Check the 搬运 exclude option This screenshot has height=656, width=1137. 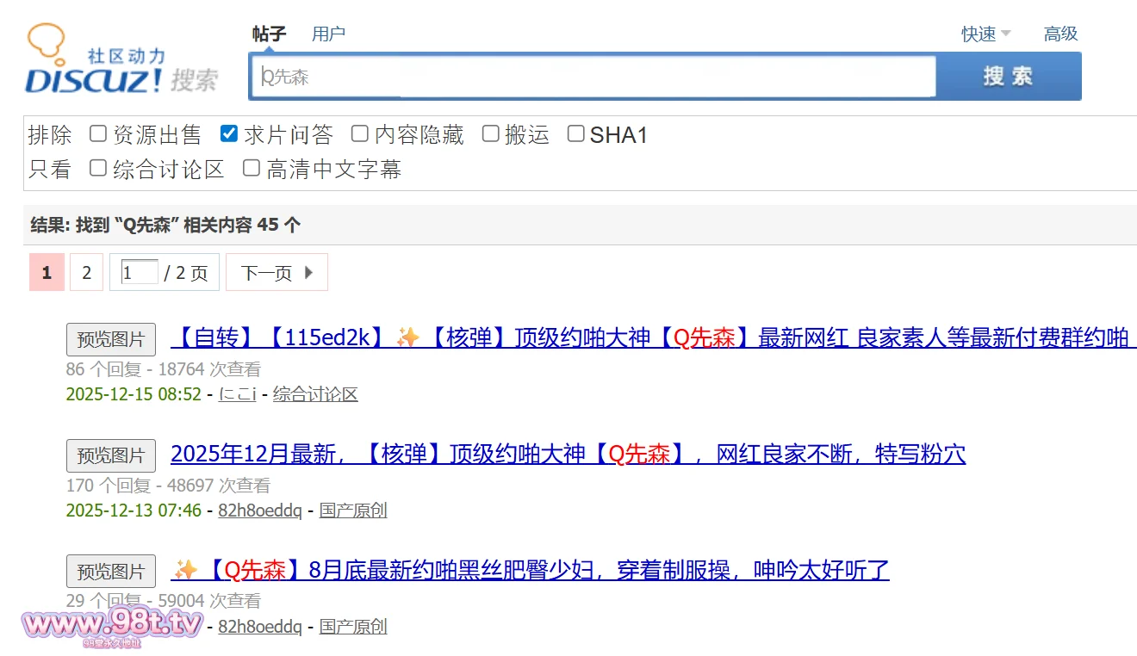pyautogui.click(x=490, y=133)
